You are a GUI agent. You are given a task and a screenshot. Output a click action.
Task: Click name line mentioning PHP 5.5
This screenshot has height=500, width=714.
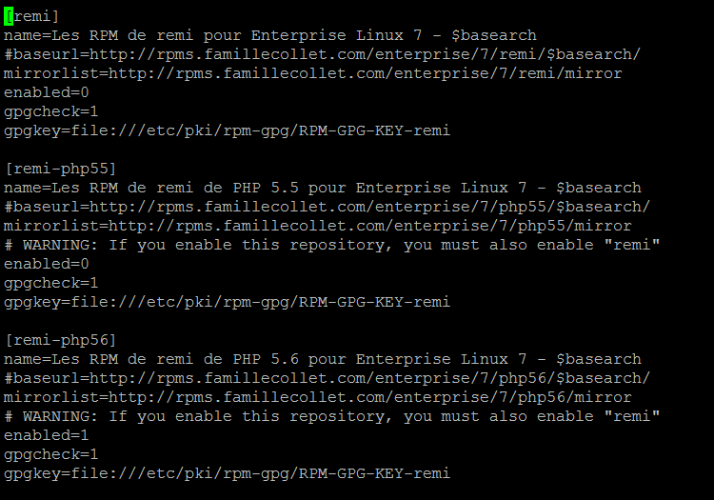tap(323, 188)
